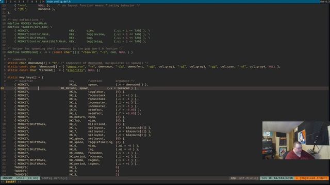Click XK_Tab in the view row
The height and width of the screenshot is (185, 330).
pos(75,120)
